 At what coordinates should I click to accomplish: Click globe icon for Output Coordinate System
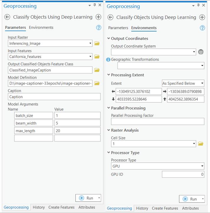[201, 52]
